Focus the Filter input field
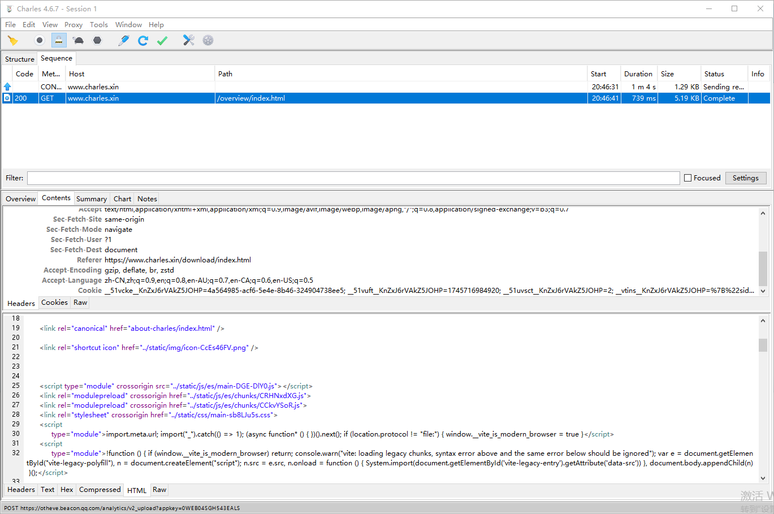This screenshot has height=514, width=774. 353,178
